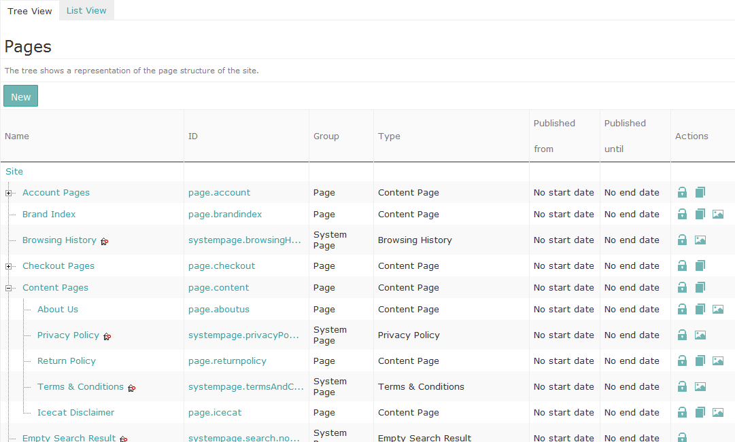
Task: Copy the Content Pages entry
Action: tap(700, 287)
